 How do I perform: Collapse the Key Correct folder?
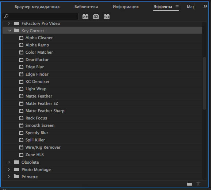pyautogui.click(x=9, y=31)
